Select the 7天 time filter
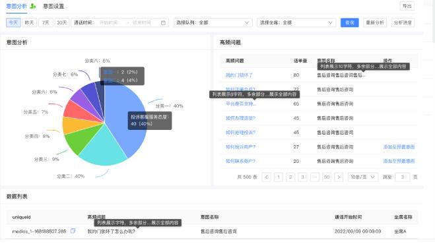This screenshot has width=435, height=246. coord(46,22)
